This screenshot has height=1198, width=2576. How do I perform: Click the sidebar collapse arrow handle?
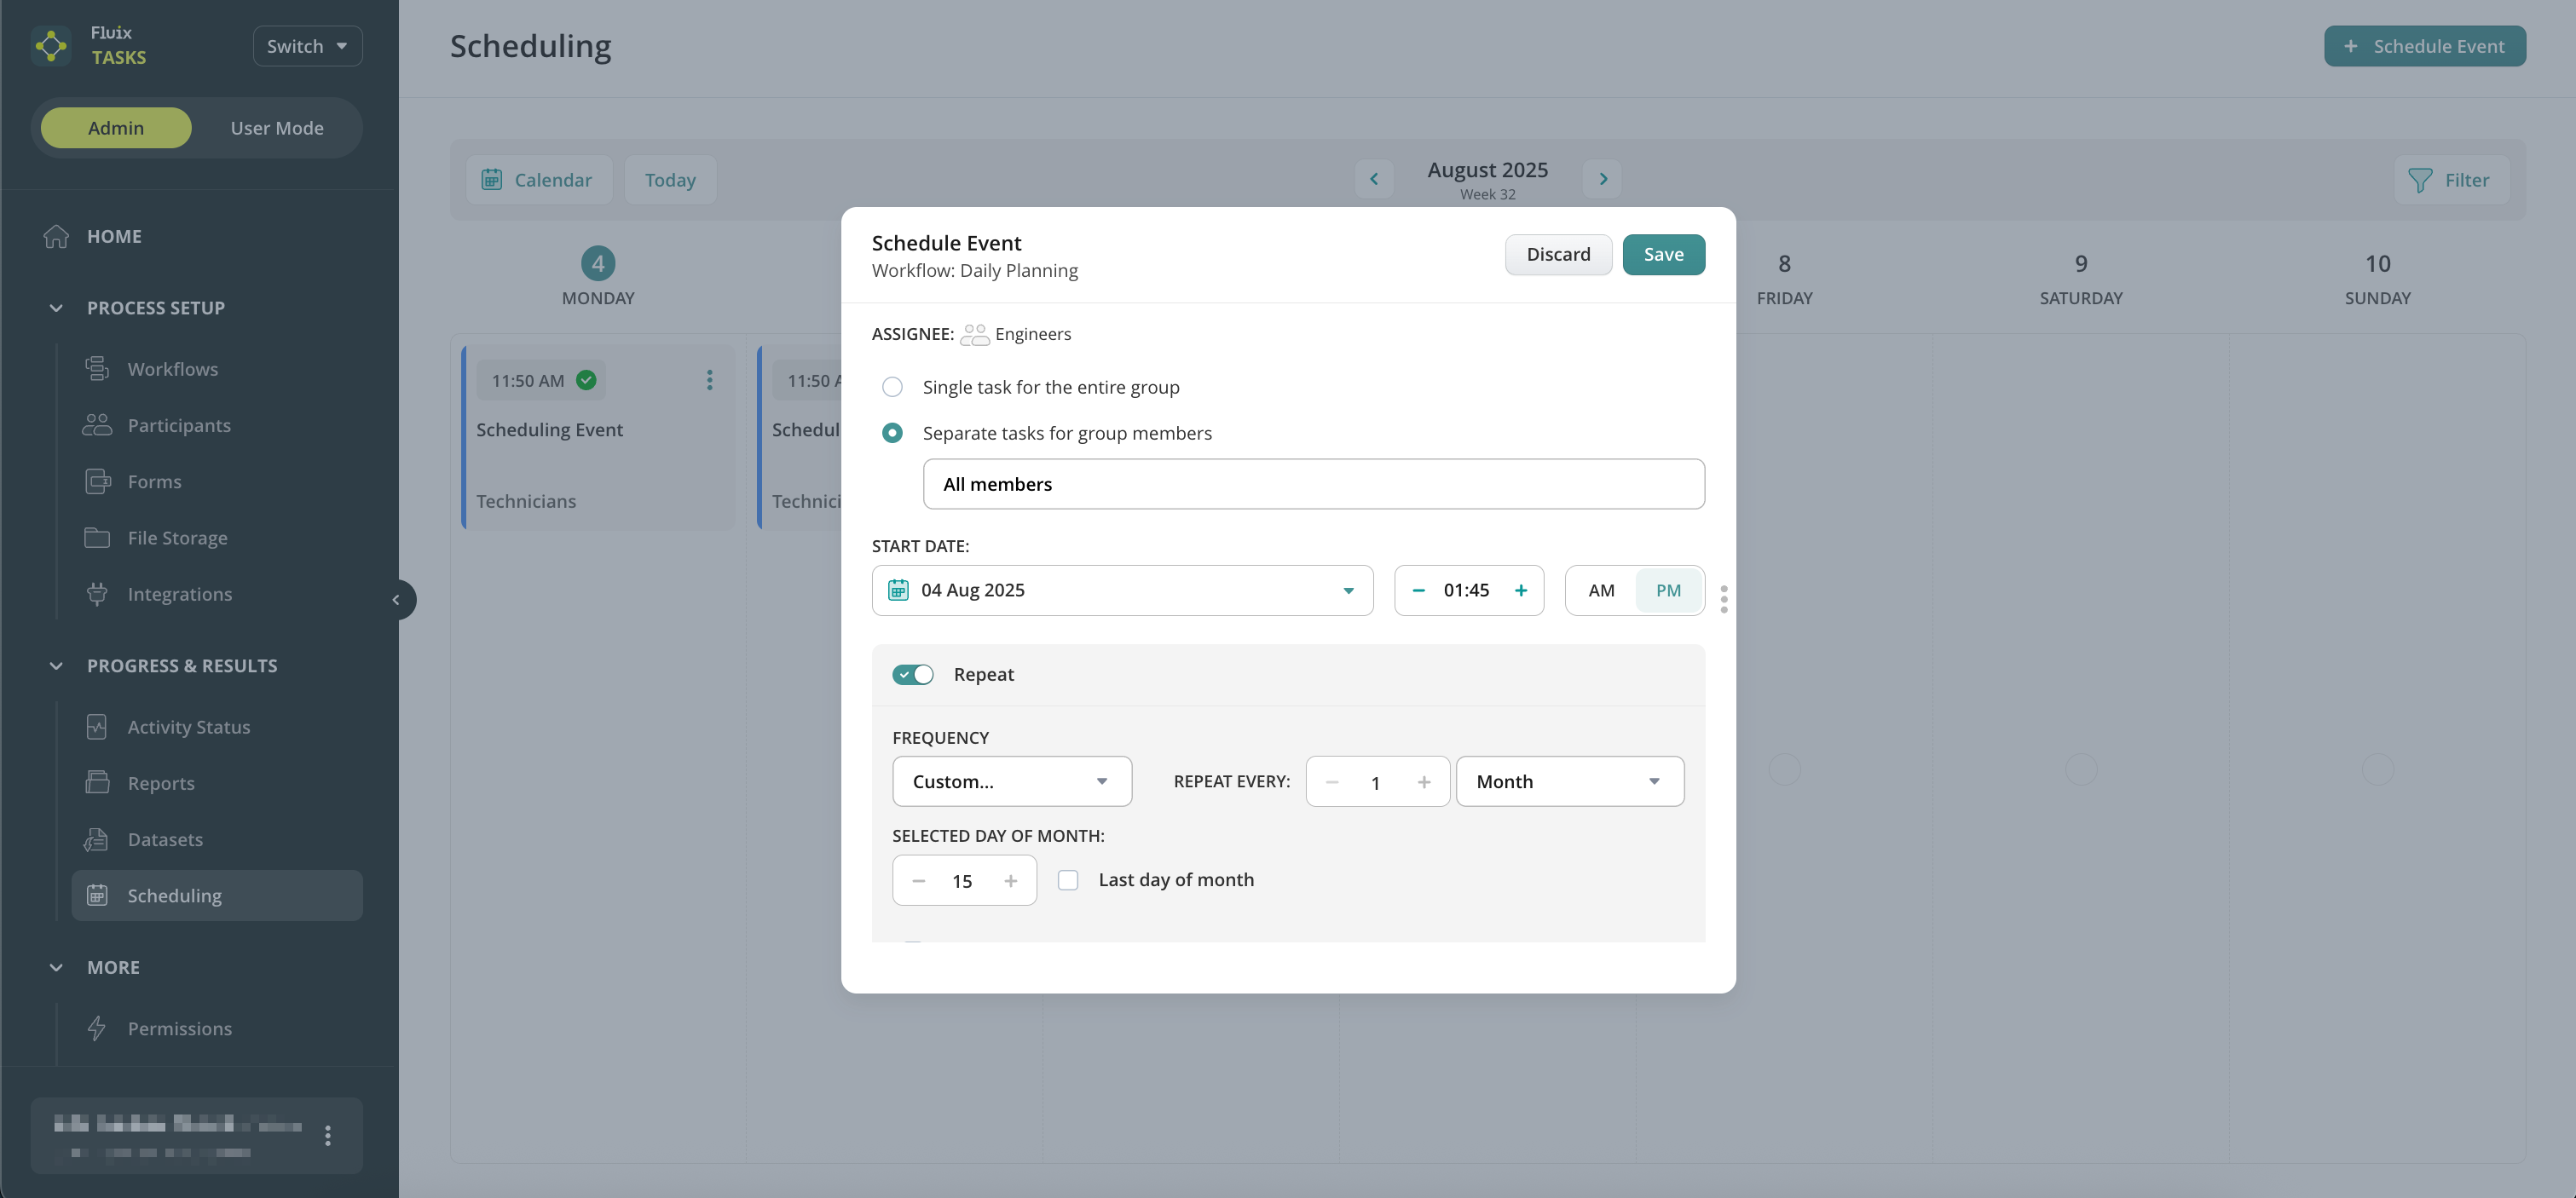point(397,600)
